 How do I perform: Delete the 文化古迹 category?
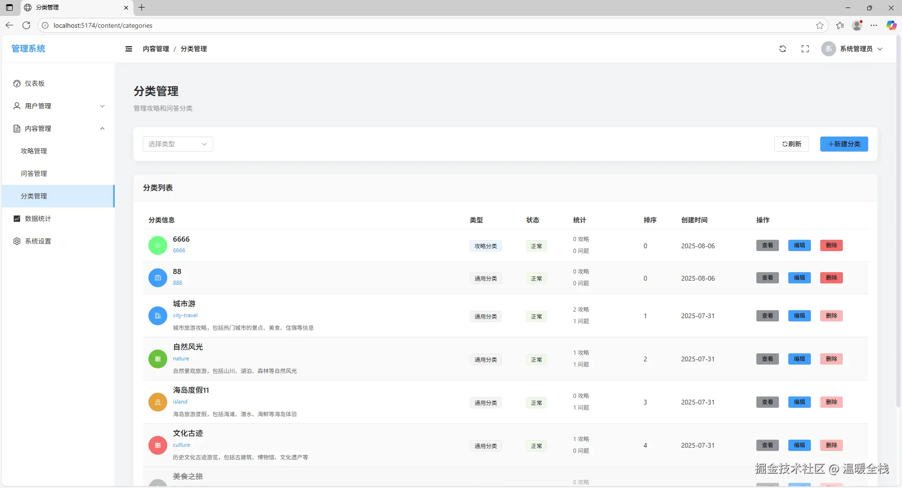(832, 445)
